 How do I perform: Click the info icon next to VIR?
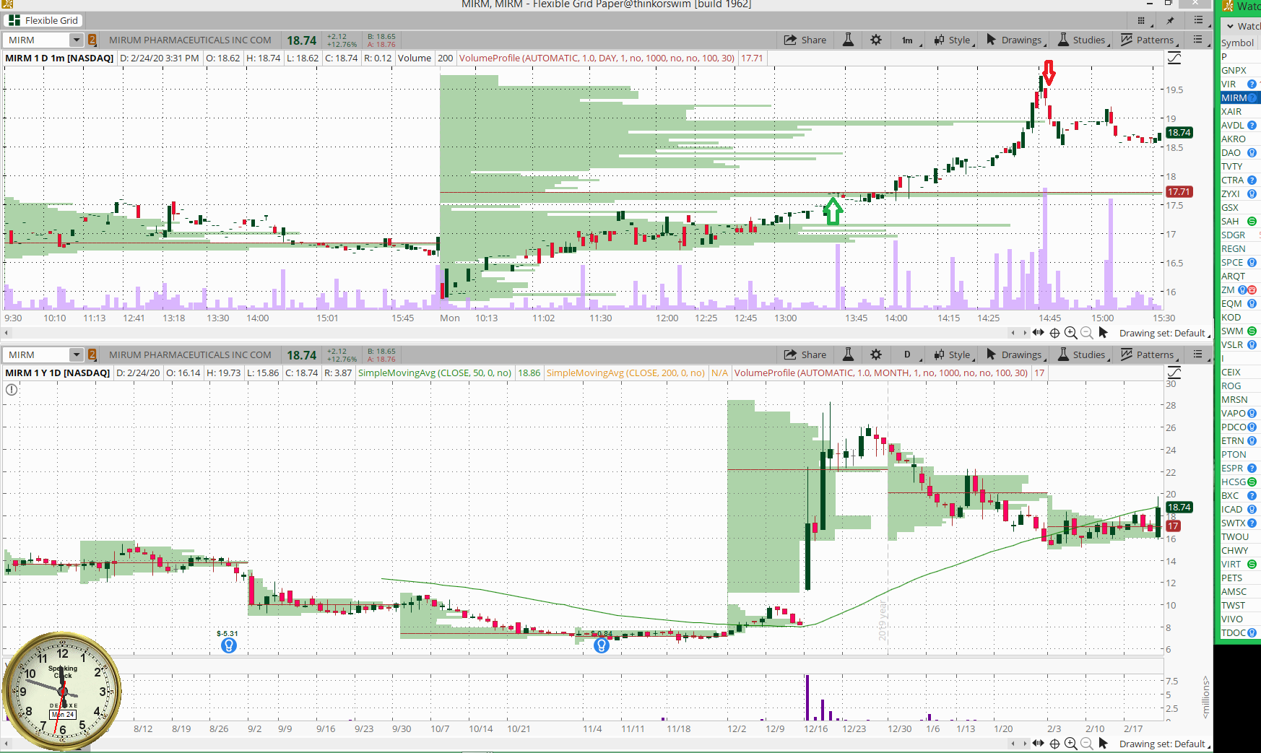[x=1252, y=84]
